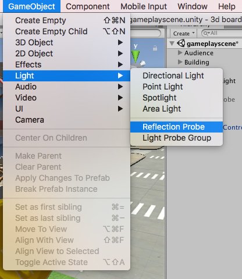
Task: Open the 3D Object submenu
Action: coord(66,42)
